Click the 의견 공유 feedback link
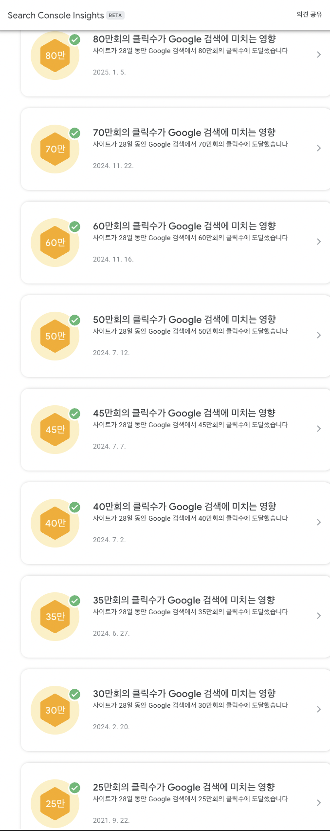The height and width of the screenshot is (831, 330). point(309,15)
